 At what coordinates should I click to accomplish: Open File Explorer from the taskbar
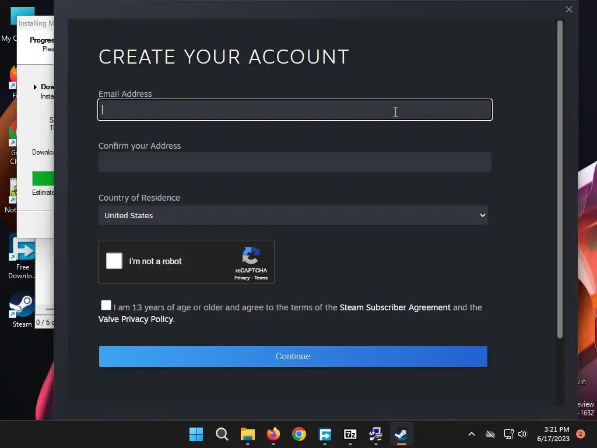[247, 434]
